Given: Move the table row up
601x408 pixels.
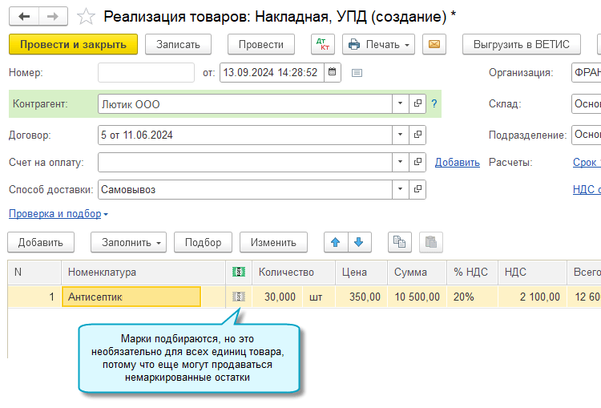Looking at the screenshot, I should point(336,242).
